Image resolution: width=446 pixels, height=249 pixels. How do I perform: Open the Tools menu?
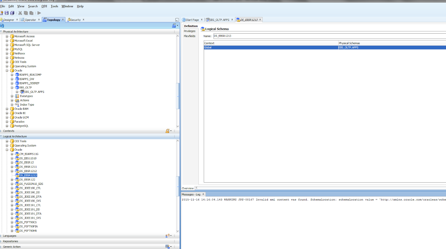click(54, 6)
